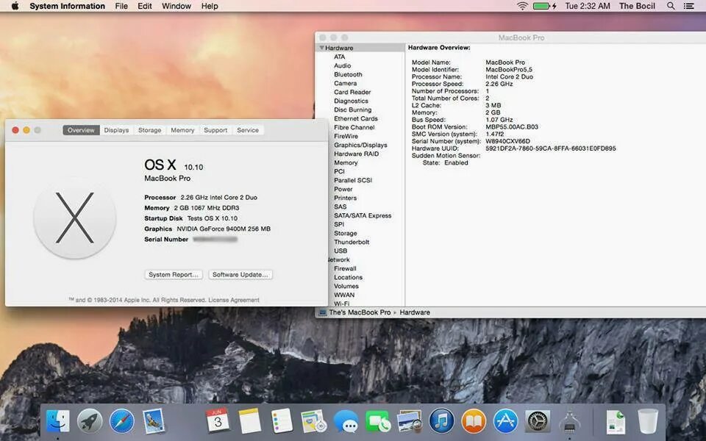Open the Apple menu logo
This screenshot has height=441, width=706.
(x=15, y=6)
